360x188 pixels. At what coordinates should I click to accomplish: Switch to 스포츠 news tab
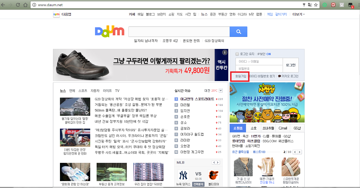pyautogui.click(x=83, y=91)
